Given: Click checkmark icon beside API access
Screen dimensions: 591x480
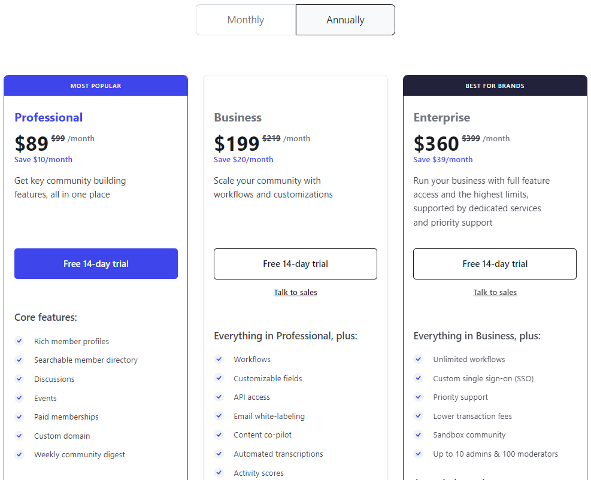Looking at the screenshot, I should 219,397.
